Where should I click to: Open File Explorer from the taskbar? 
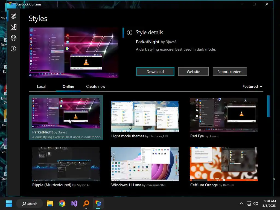tap(50, 203)
